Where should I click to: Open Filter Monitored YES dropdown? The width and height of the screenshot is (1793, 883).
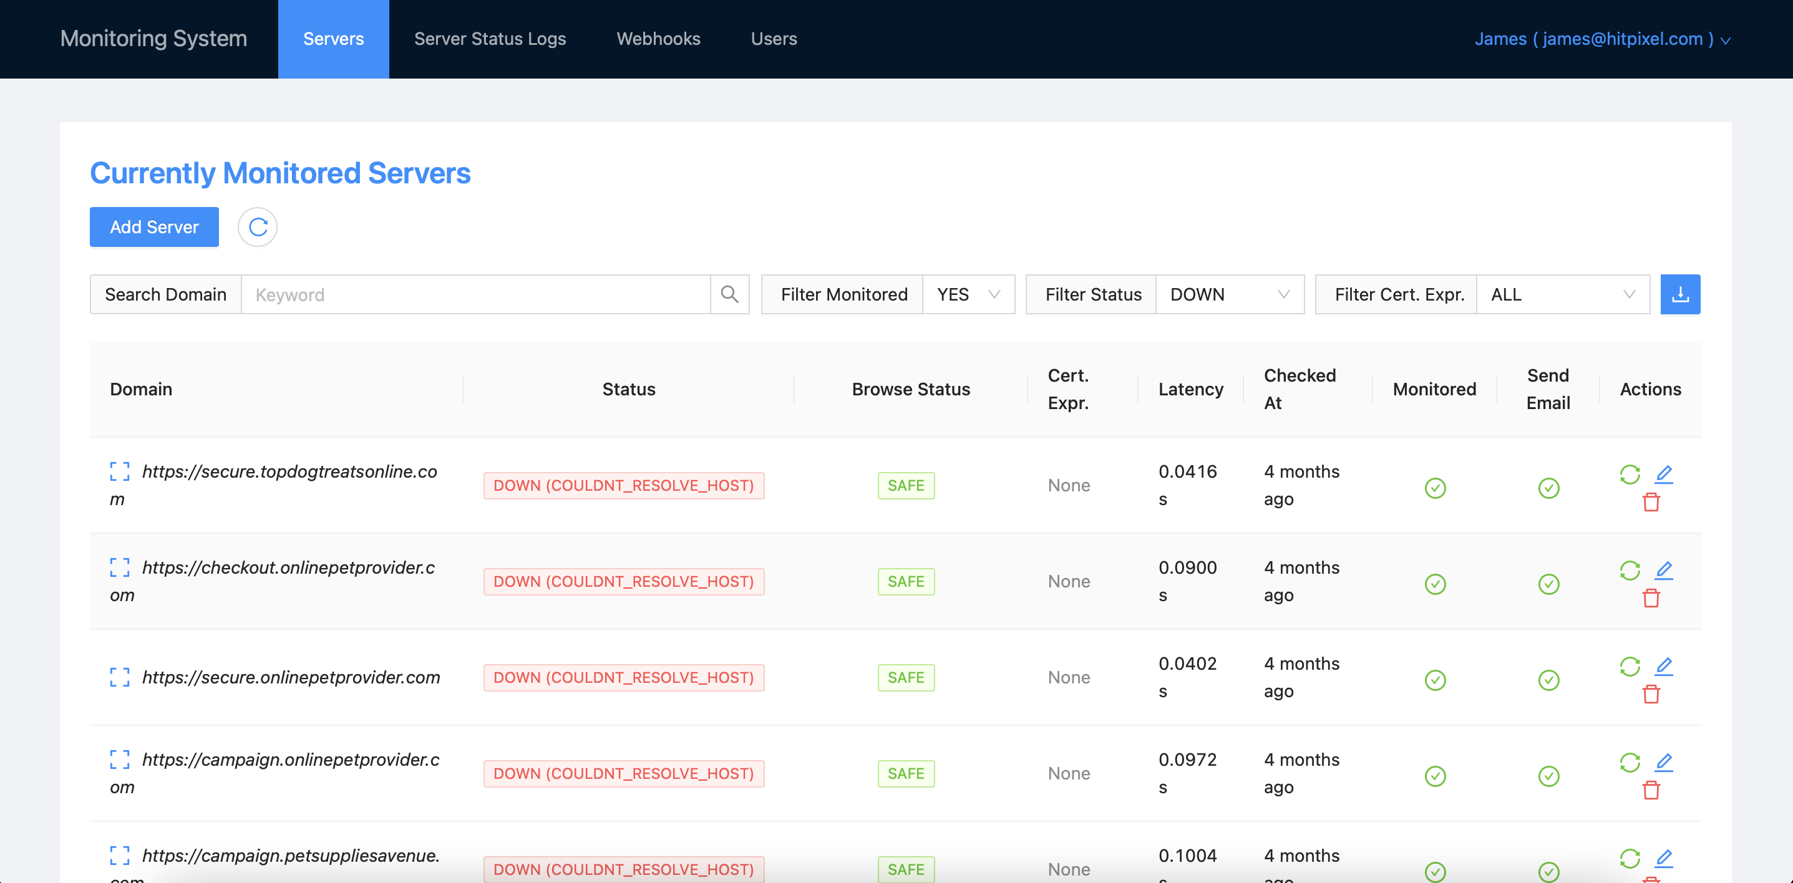coord(968,294)
